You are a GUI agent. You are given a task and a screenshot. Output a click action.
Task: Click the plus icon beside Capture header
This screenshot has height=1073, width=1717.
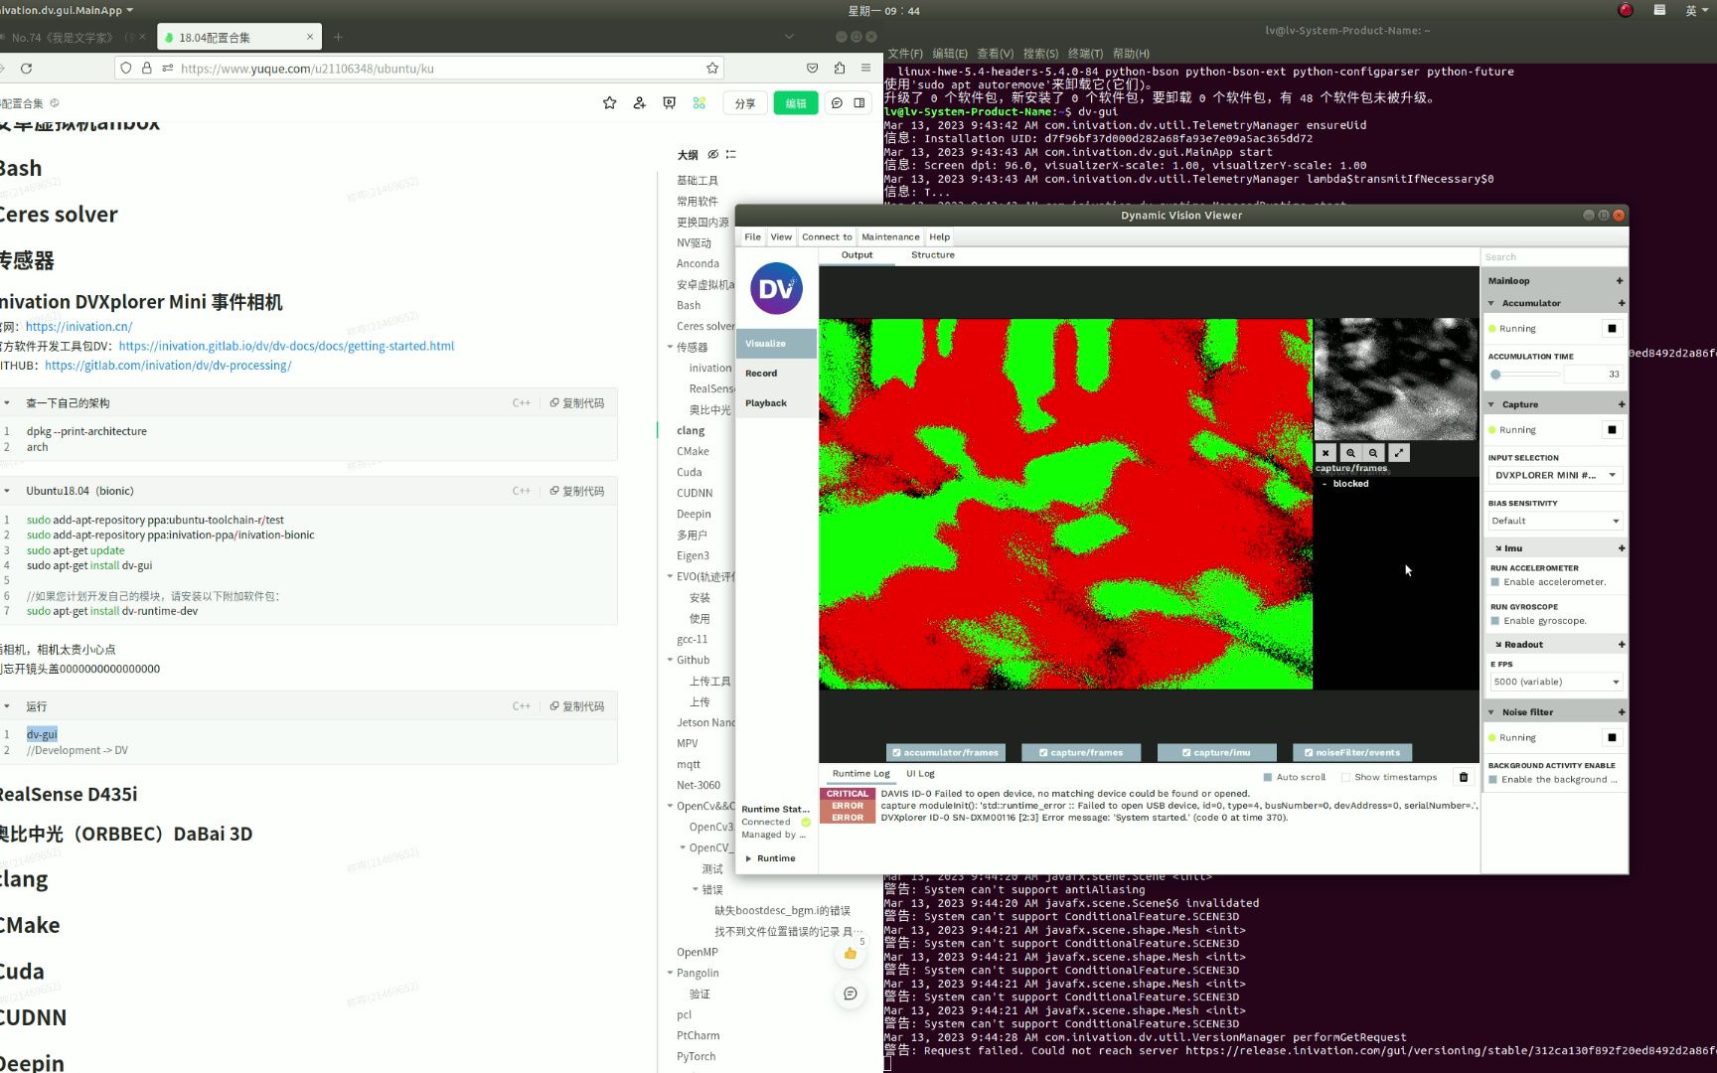[x=1621, y=404]
